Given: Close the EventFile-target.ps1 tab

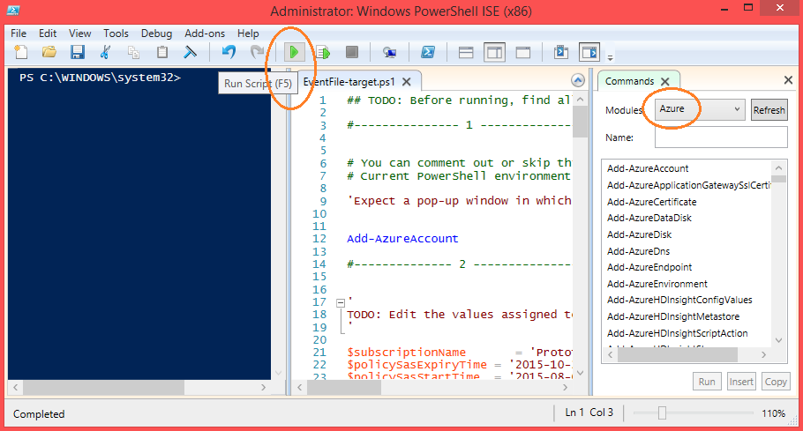Looking at the screenshot, I should click(407, 82).
